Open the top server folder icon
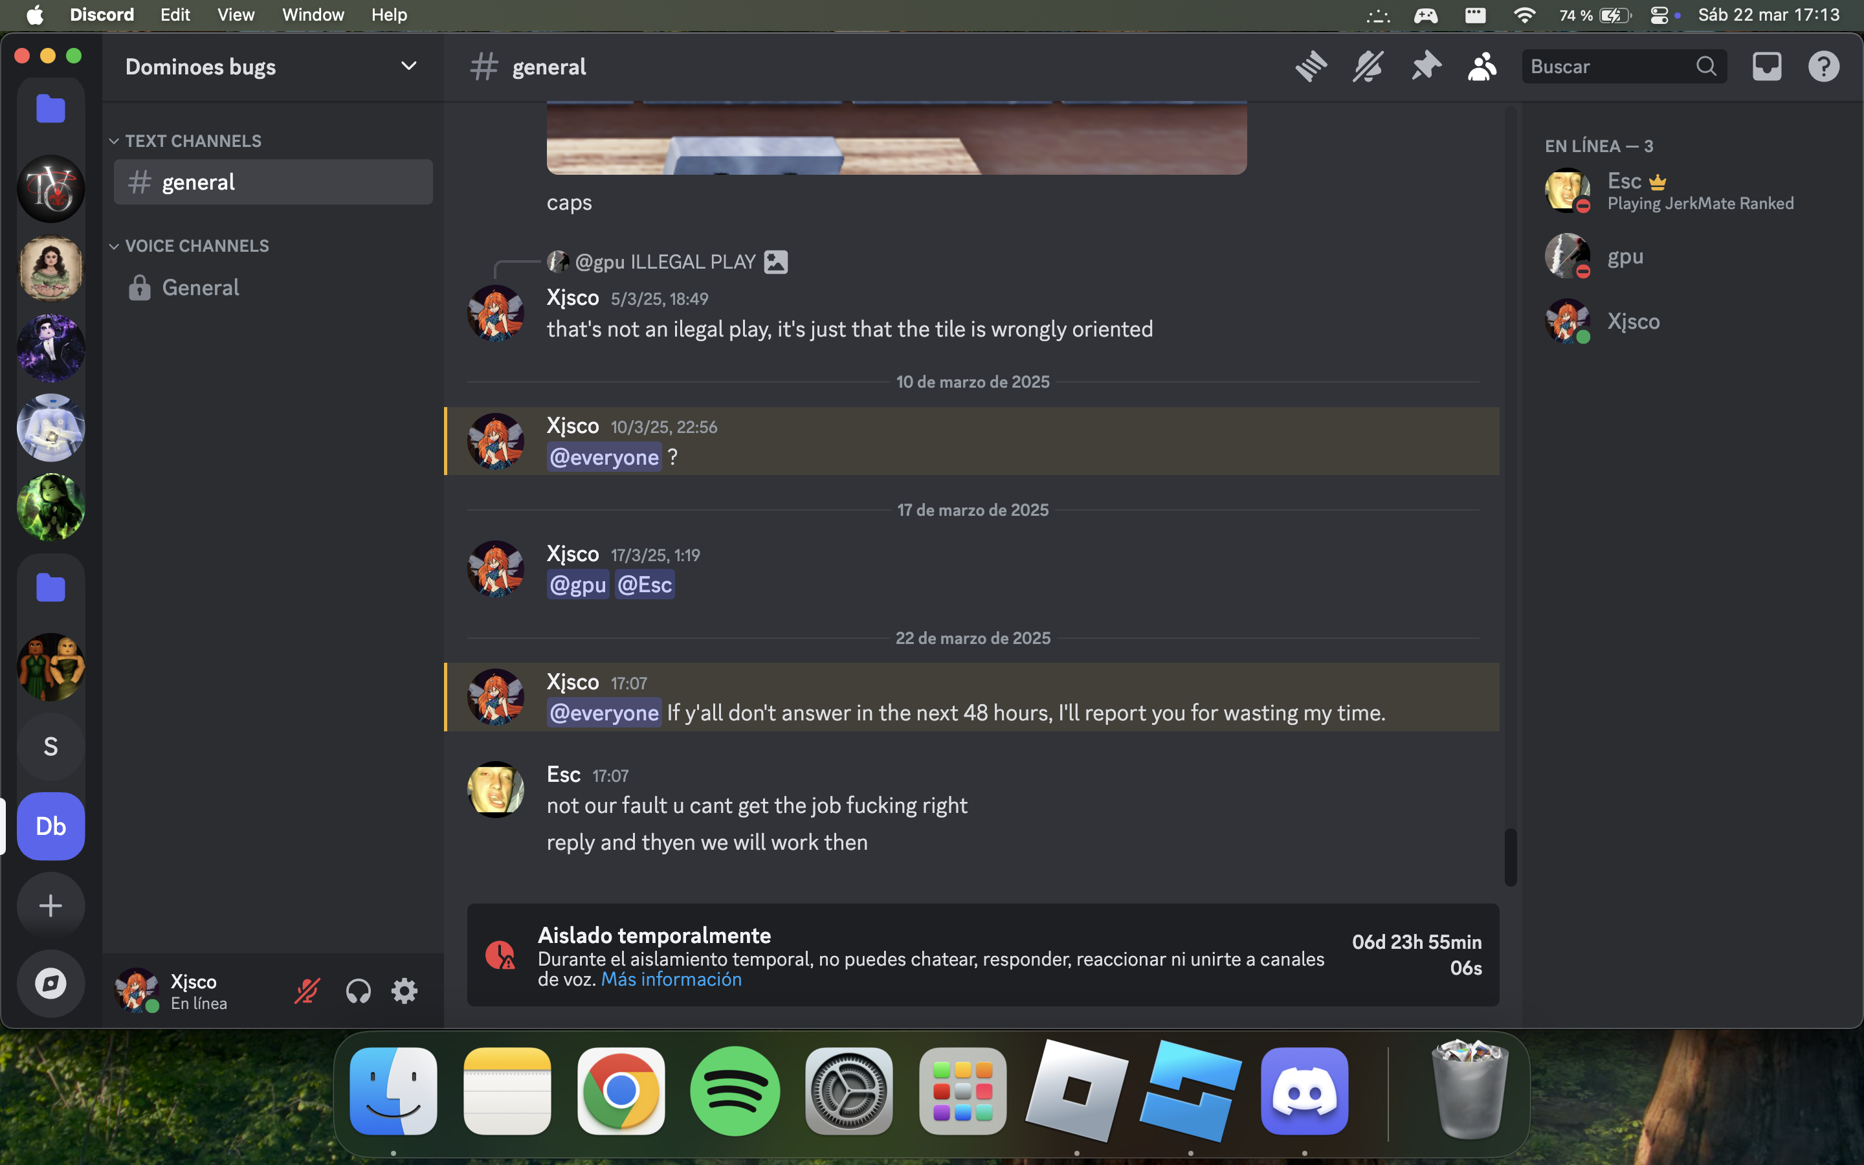Screen dimensions: 1864x1165 coord(51,109)
